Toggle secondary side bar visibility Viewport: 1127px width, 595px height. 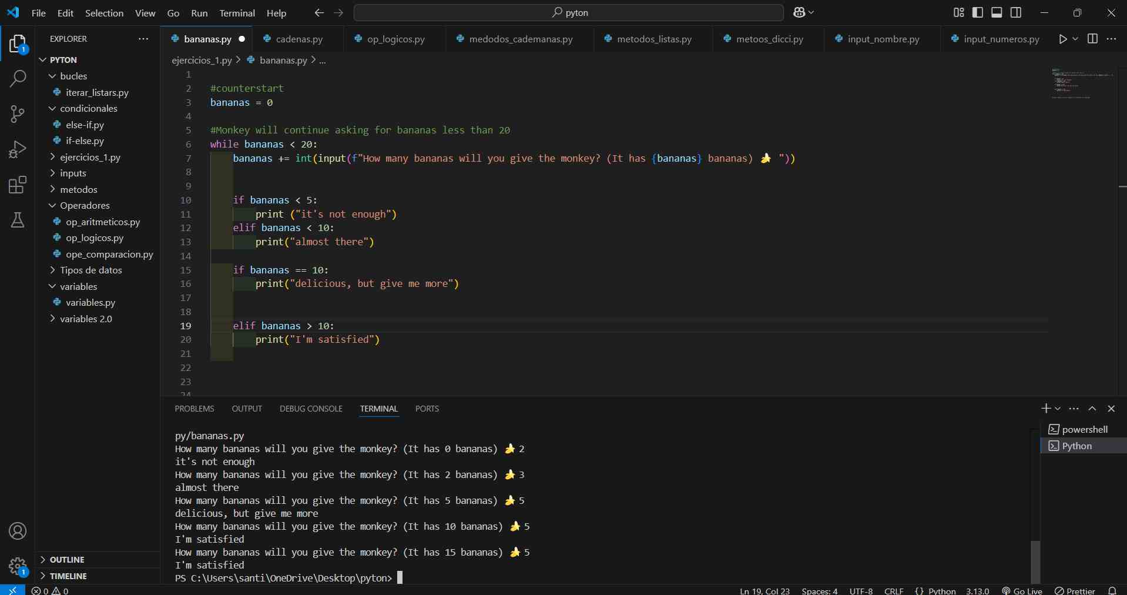(1016, 12)
